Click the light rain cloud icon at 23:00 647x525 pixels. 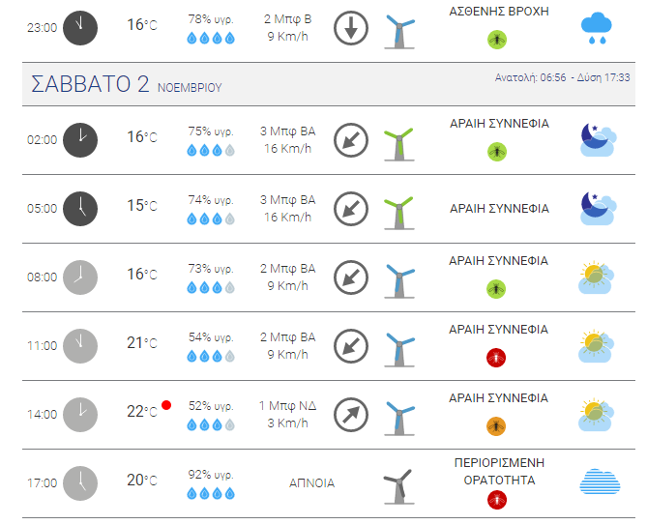pyautogui.click(x=597, y=28)
